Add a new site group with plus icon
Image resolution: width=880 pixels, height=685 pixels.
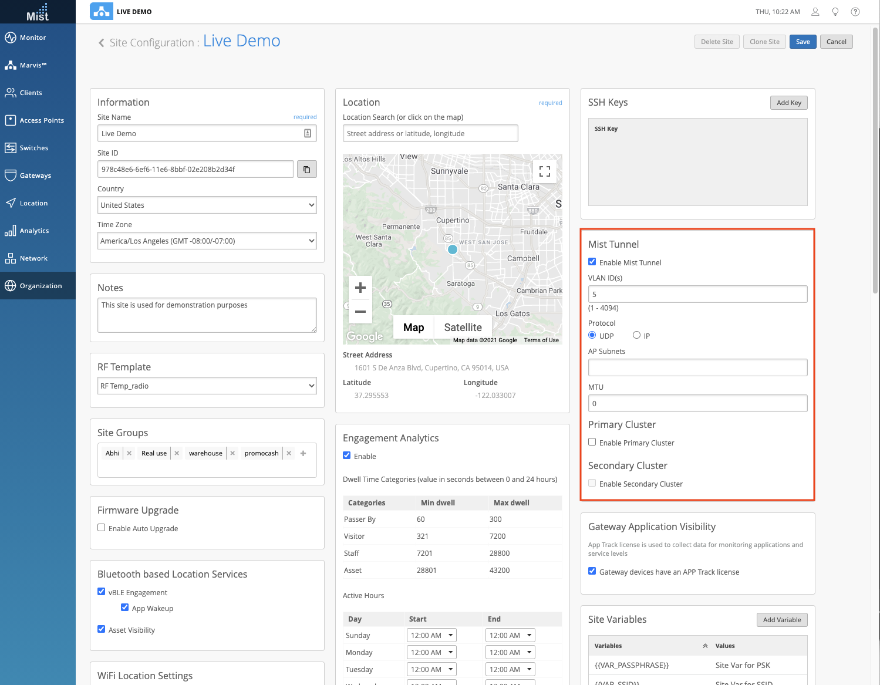(303, 453)
